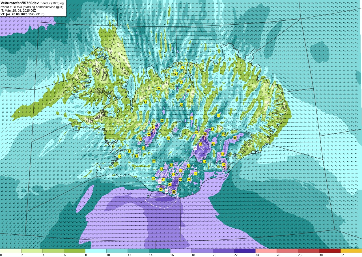This screenshot has width=362, height=257.
Task: Click the yellow gust label 41
Action: [x=153, y=127]
